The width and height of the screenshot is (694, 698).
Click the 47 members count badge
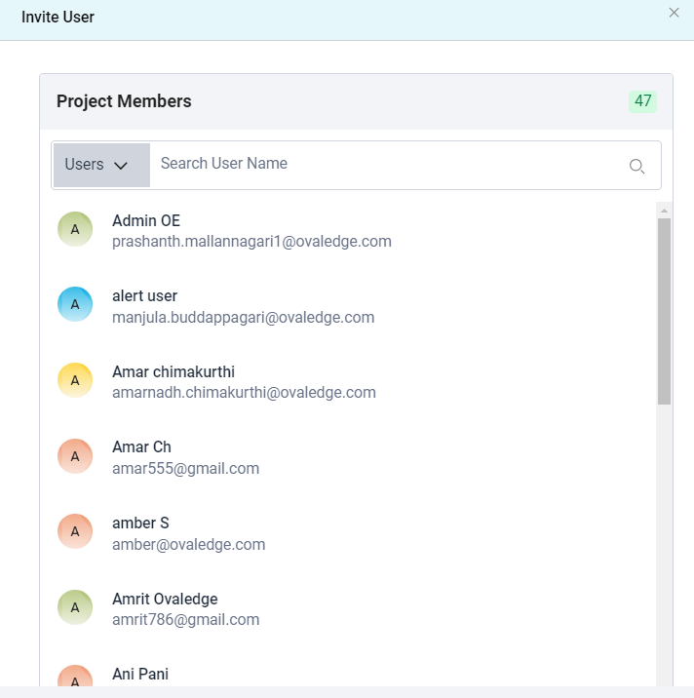tap(642, 101)
